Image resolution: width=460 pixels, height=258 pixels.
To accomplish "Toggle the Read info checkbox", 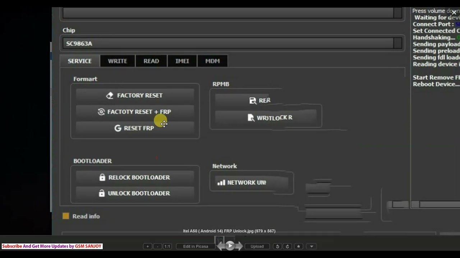I will point(65,216).
